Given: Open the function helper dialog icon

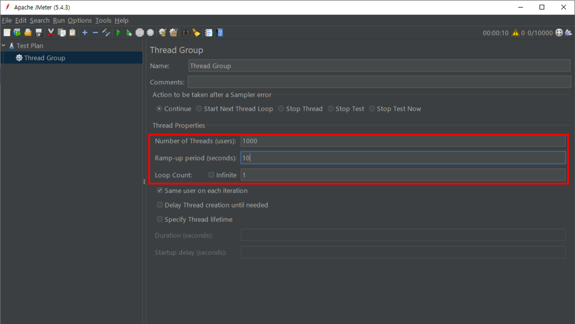Looking at the screenshot, I should [209, 33].
